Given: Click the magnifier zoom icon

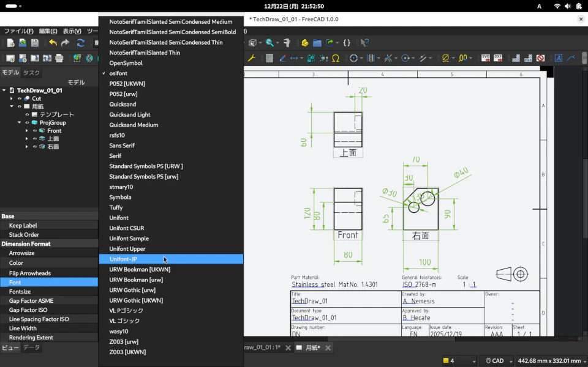Looking at the screenshot, I should click(x=269, y=43).
